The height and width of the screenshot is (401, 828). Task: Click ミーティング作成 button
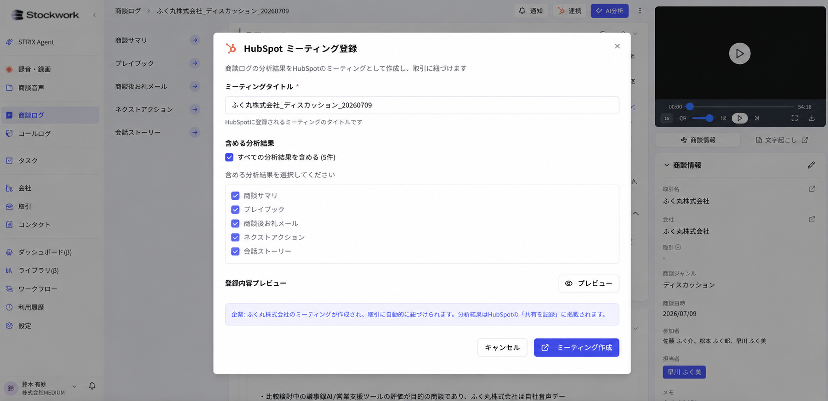pyautogui.click(x=576, y=348)
